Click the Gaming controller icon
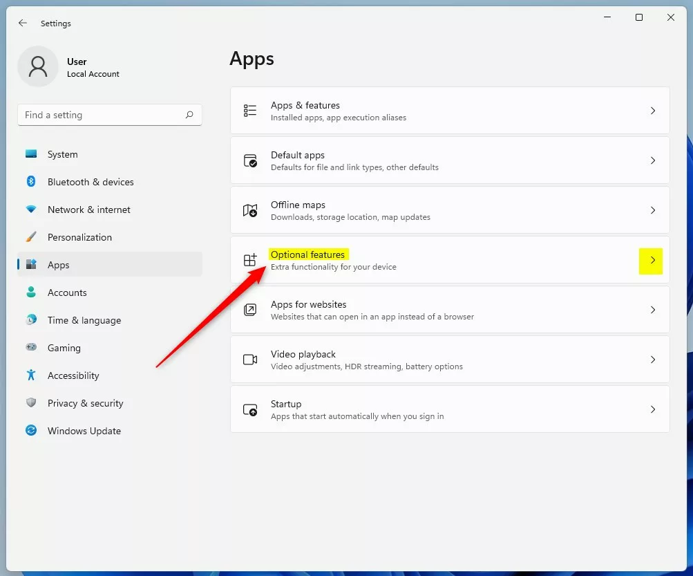 tap(31, 347)
